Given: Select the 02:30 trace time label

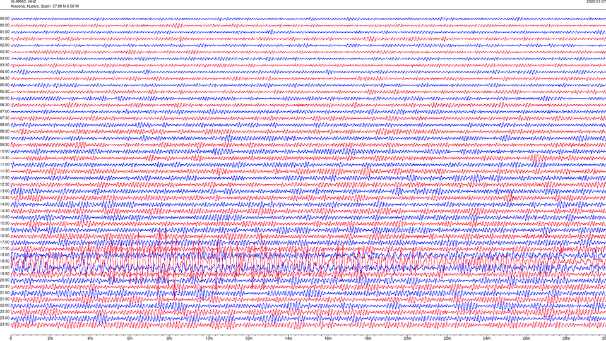Looking at the screenshot, I should [5, 52].
